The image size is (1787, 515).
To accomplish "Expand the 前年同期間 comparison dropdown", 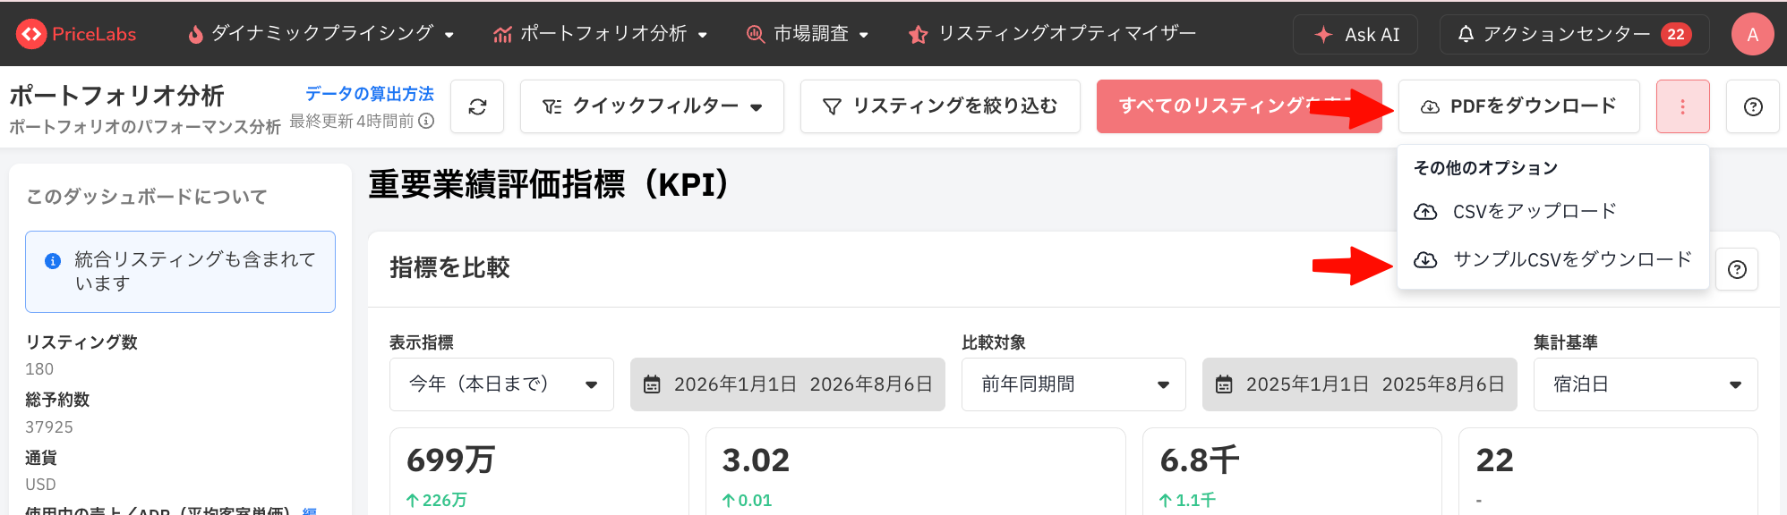I will click(1073, 384).
